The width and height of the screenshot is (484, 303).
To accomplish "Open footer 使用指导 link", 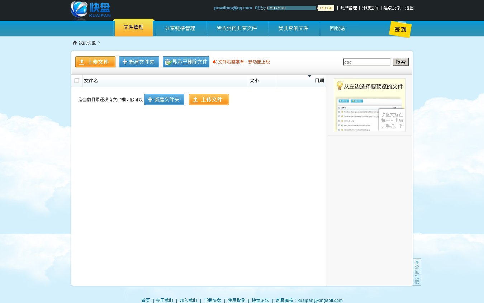I will [x=237, y=300].
